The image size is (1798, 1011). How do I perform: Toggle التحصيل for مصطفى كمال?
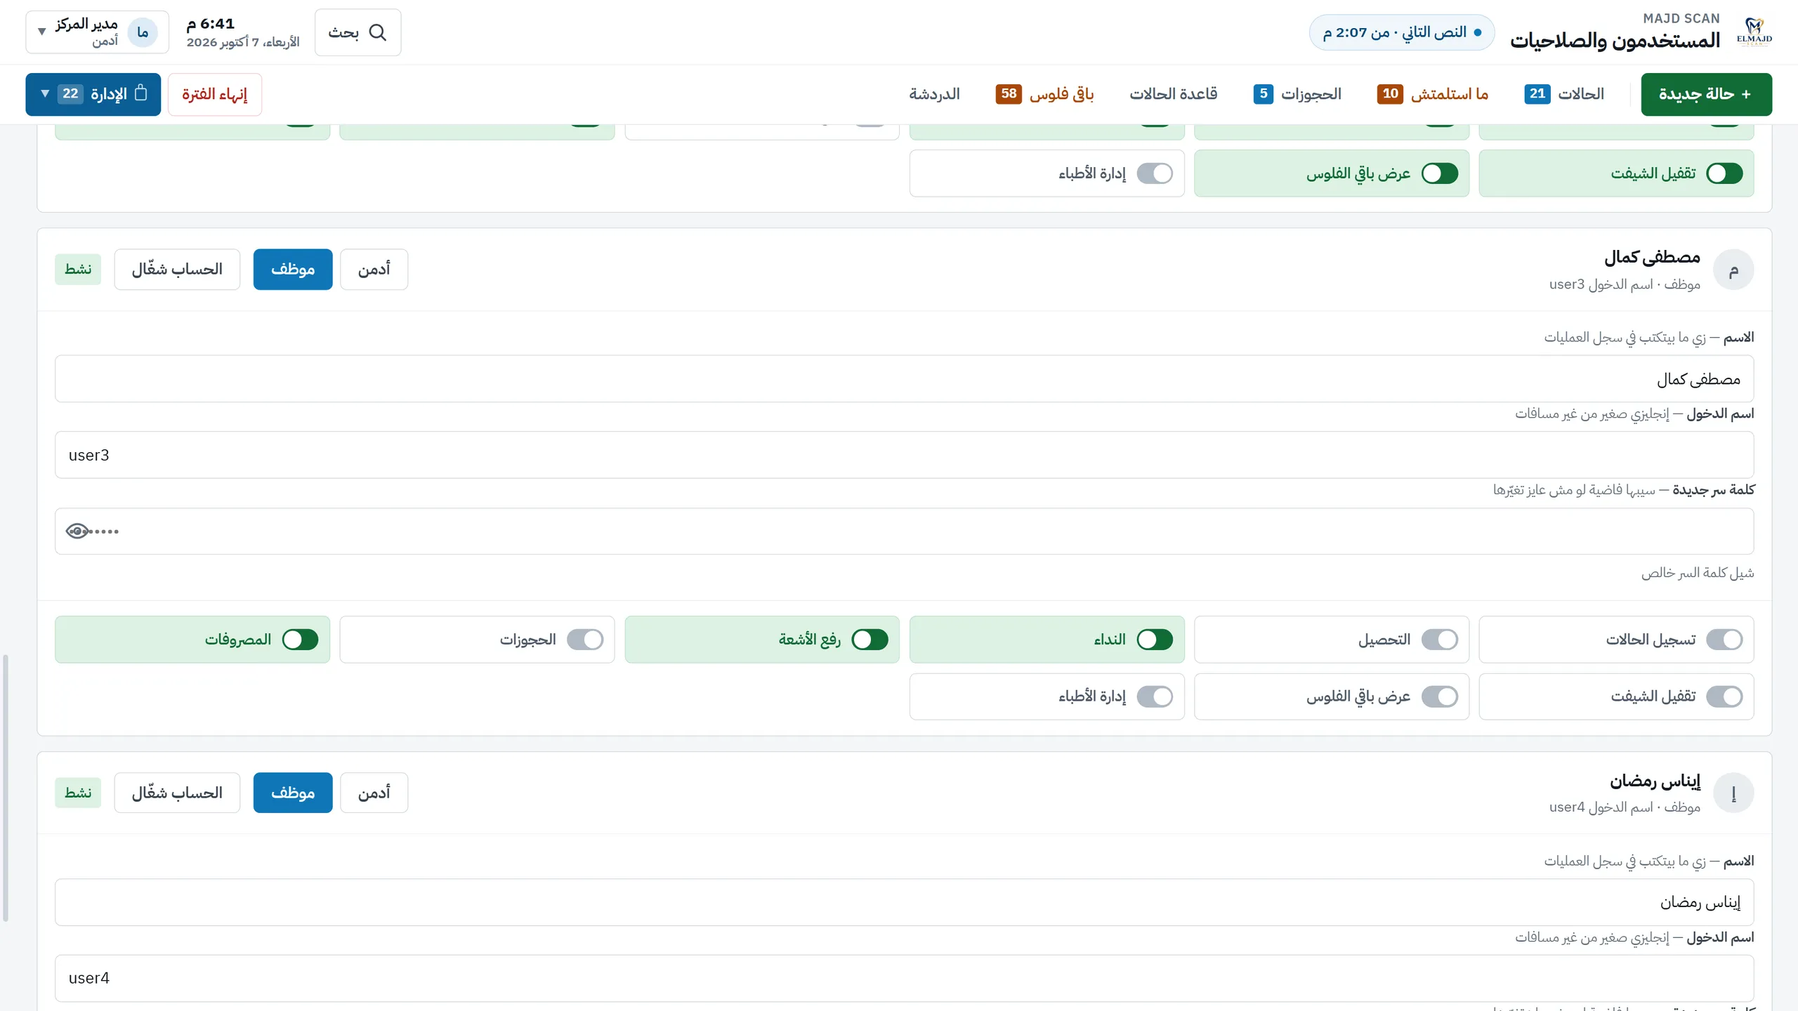1440,640
